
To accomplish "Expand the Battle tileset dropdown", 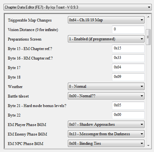I will coord(106,96).
